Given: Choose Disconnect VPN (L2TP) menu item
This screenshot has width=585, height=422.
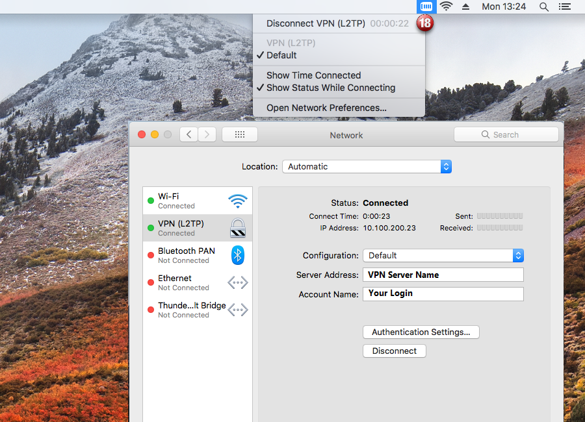Looking at the screenshot, I should [x=339, y=23].
